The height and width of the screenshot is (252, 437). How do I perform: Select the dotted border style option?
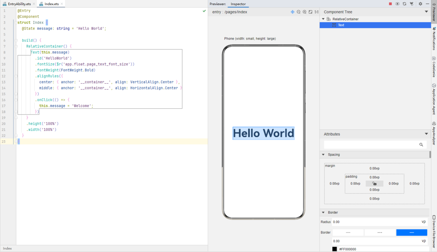[348, 232]
